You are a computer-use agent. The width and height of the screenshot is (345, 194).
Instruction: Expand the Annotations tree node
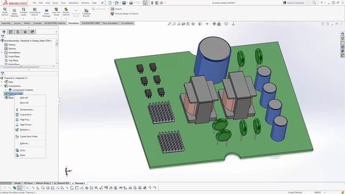click(x=2, y=53)
